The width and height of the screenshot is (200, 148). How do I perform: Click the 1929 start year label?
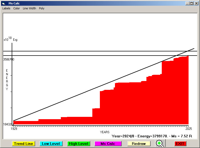14,129
